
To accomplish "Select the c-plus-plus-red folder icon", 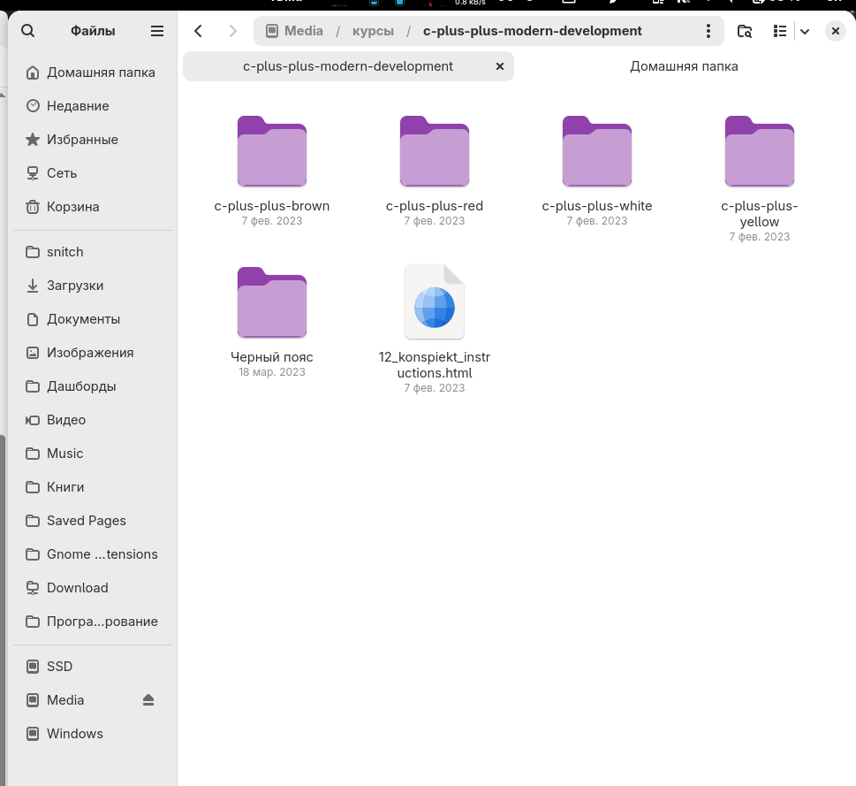I will pos(435,151).
